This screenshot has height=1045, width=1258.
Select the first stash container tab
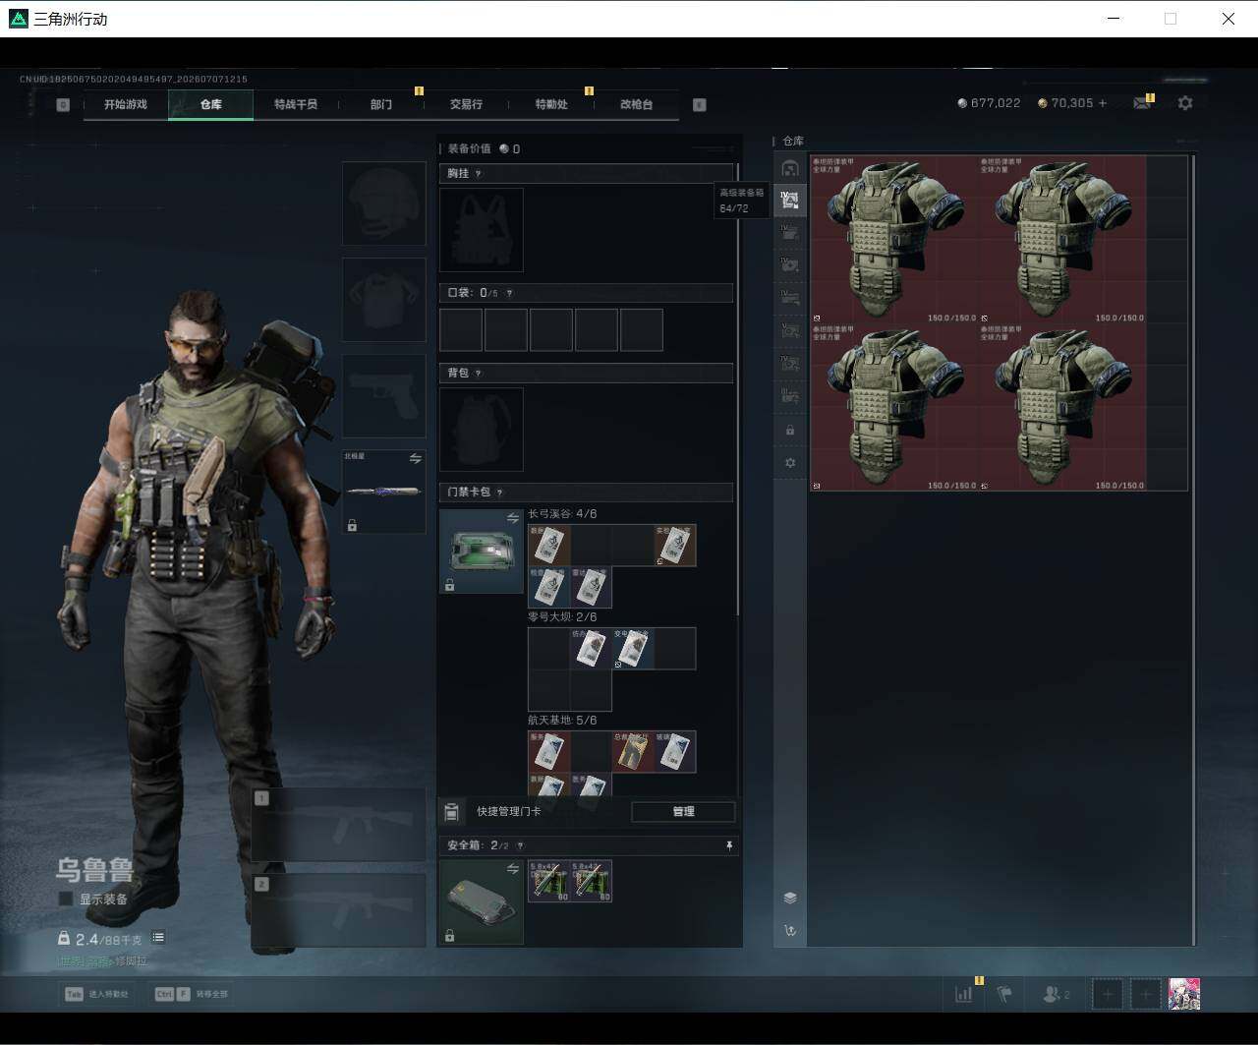coord(790,168)
